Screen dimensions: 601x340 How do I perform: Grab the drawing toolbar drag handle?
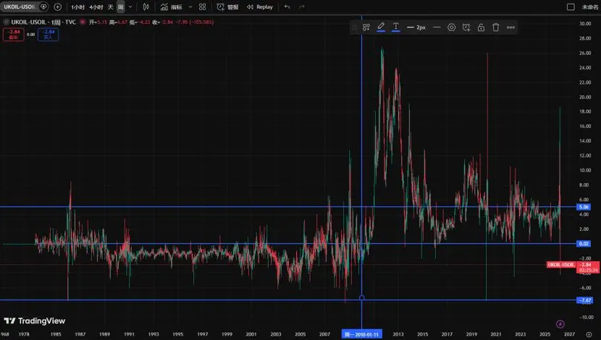pos(355,27)
